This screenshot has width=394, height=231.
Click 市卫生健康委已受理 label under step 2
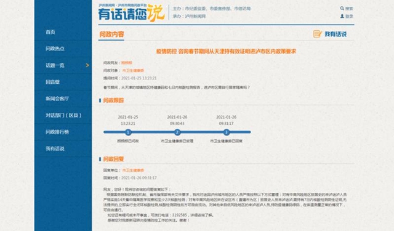coord(177,141)
